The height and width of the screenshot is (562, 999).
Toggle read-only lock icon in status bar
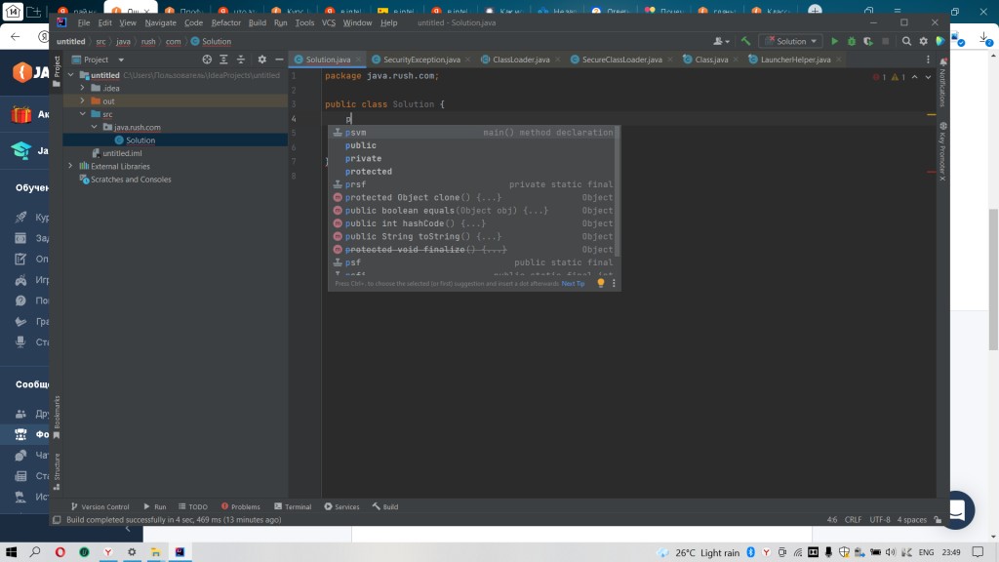pyautogui.click(x=938, y=520)
